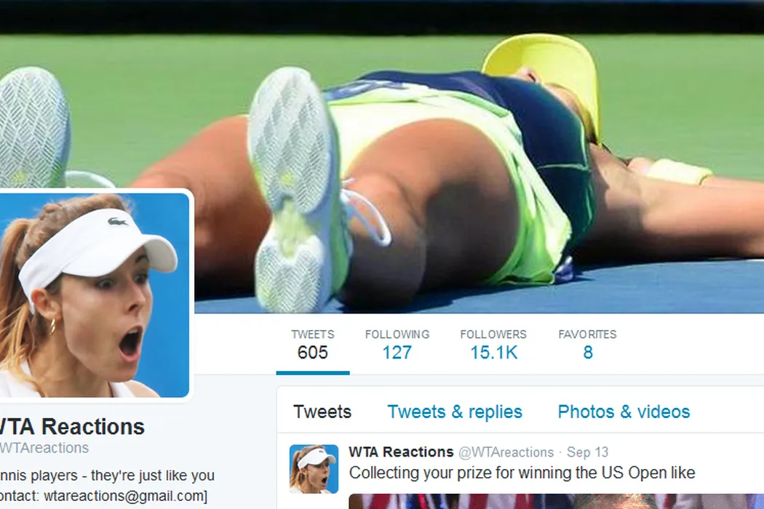
Task: Open WTA Reactions author name in tweet
Action: coord(401,452)
